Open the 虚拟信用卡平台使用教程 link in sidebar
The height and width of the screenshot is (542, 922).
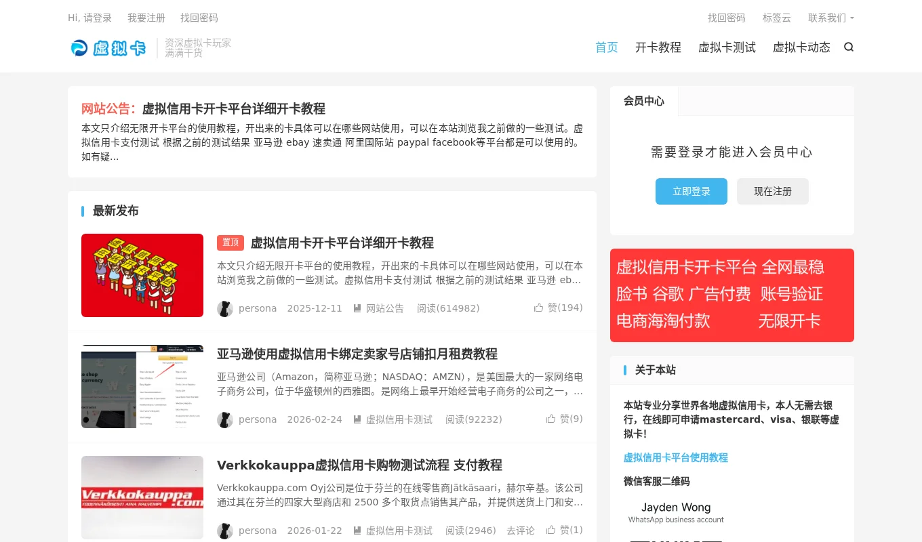pyautogui.click(x=676, y=458)
